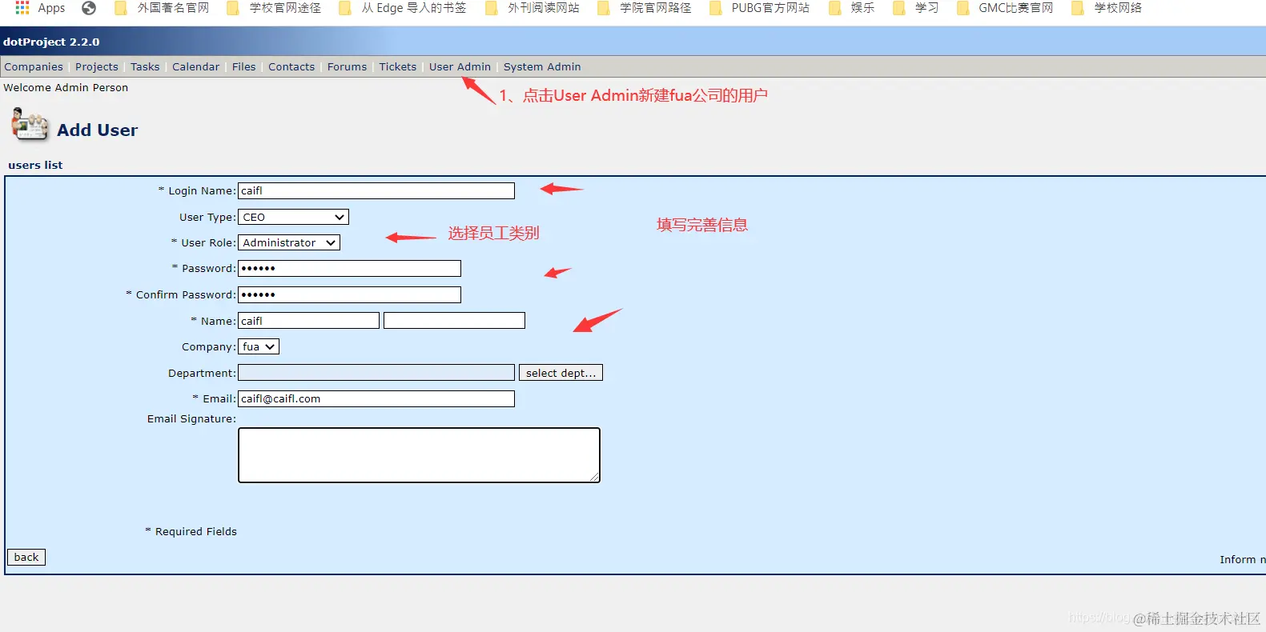Click into the Email field

click(376, 398)
